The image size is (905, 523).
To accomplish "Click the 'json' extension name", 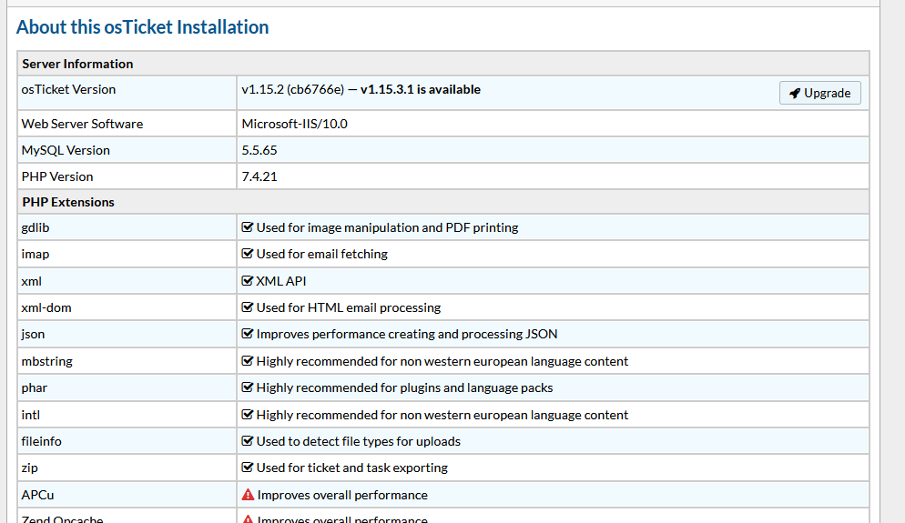I will pos(33,335).
